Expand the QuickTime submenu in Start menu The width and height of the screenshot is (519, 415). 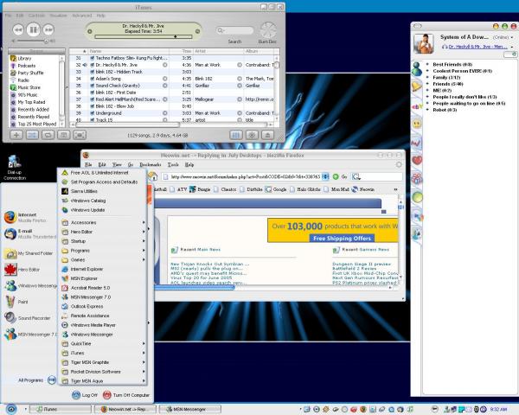pos(103,343)
